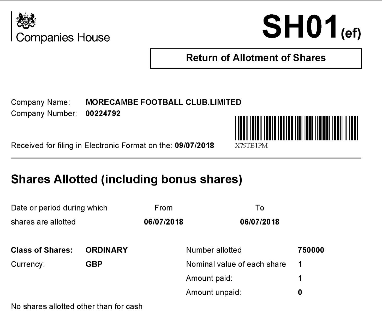Click the barcode image
Screen dimensions: 382x325
tap(296, 128)
